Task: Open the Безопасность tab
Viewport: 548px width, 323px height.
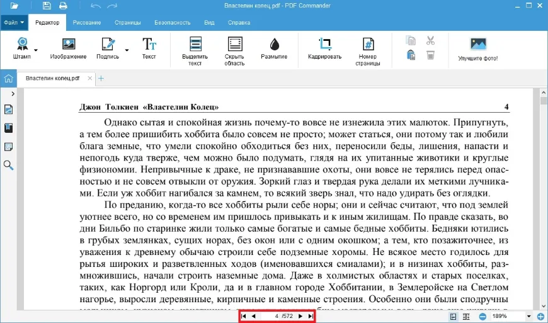Action: (173, 22)
